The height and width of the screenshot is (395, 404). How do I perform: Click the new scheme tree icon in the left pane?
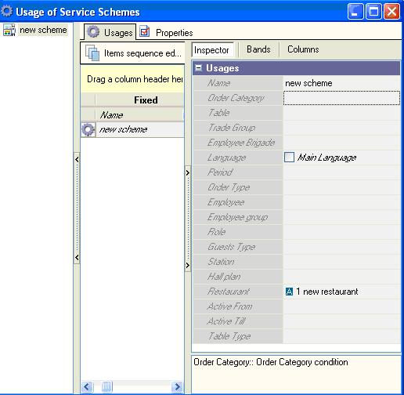tap(9, 30)
